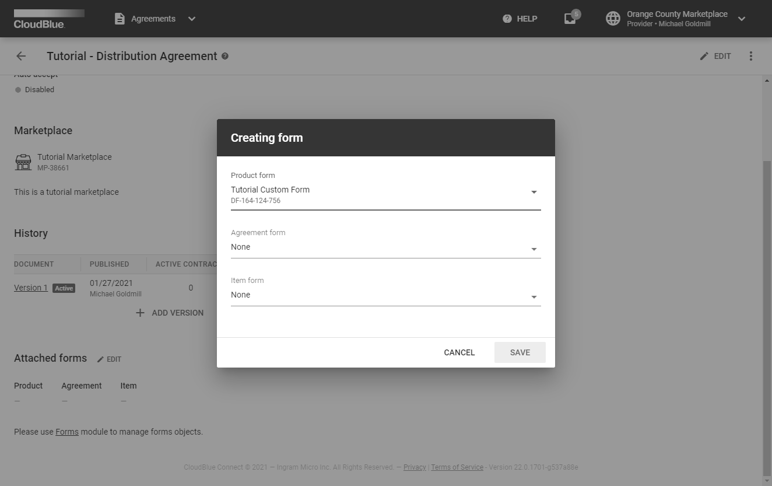The height and width of the screenshot is (486, 772).
Task: Expand the Agreements navigation chevron
Action: click(192, 19)
